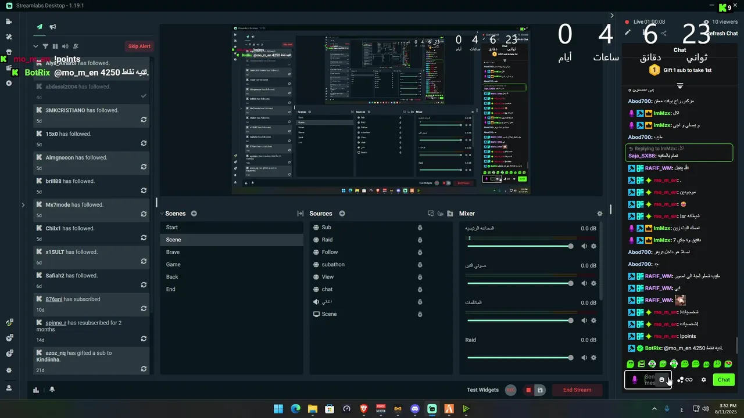
Task: Adjust first mixer channel volume slider
Action: point(520,246)
